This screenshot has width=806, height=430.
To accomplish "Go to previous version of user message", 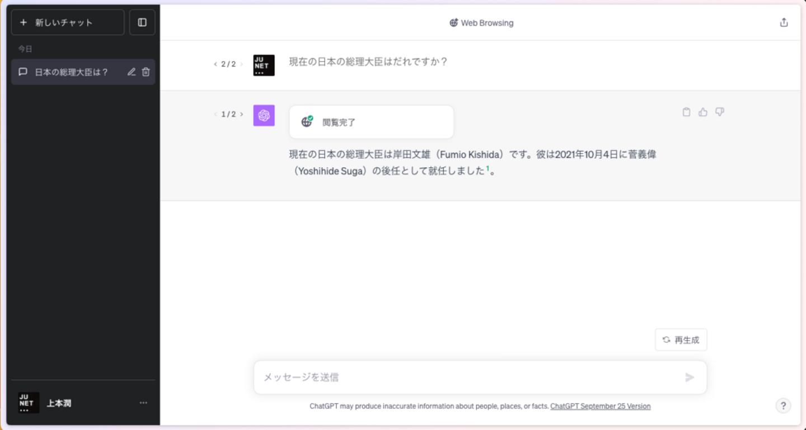I will 215,64.
